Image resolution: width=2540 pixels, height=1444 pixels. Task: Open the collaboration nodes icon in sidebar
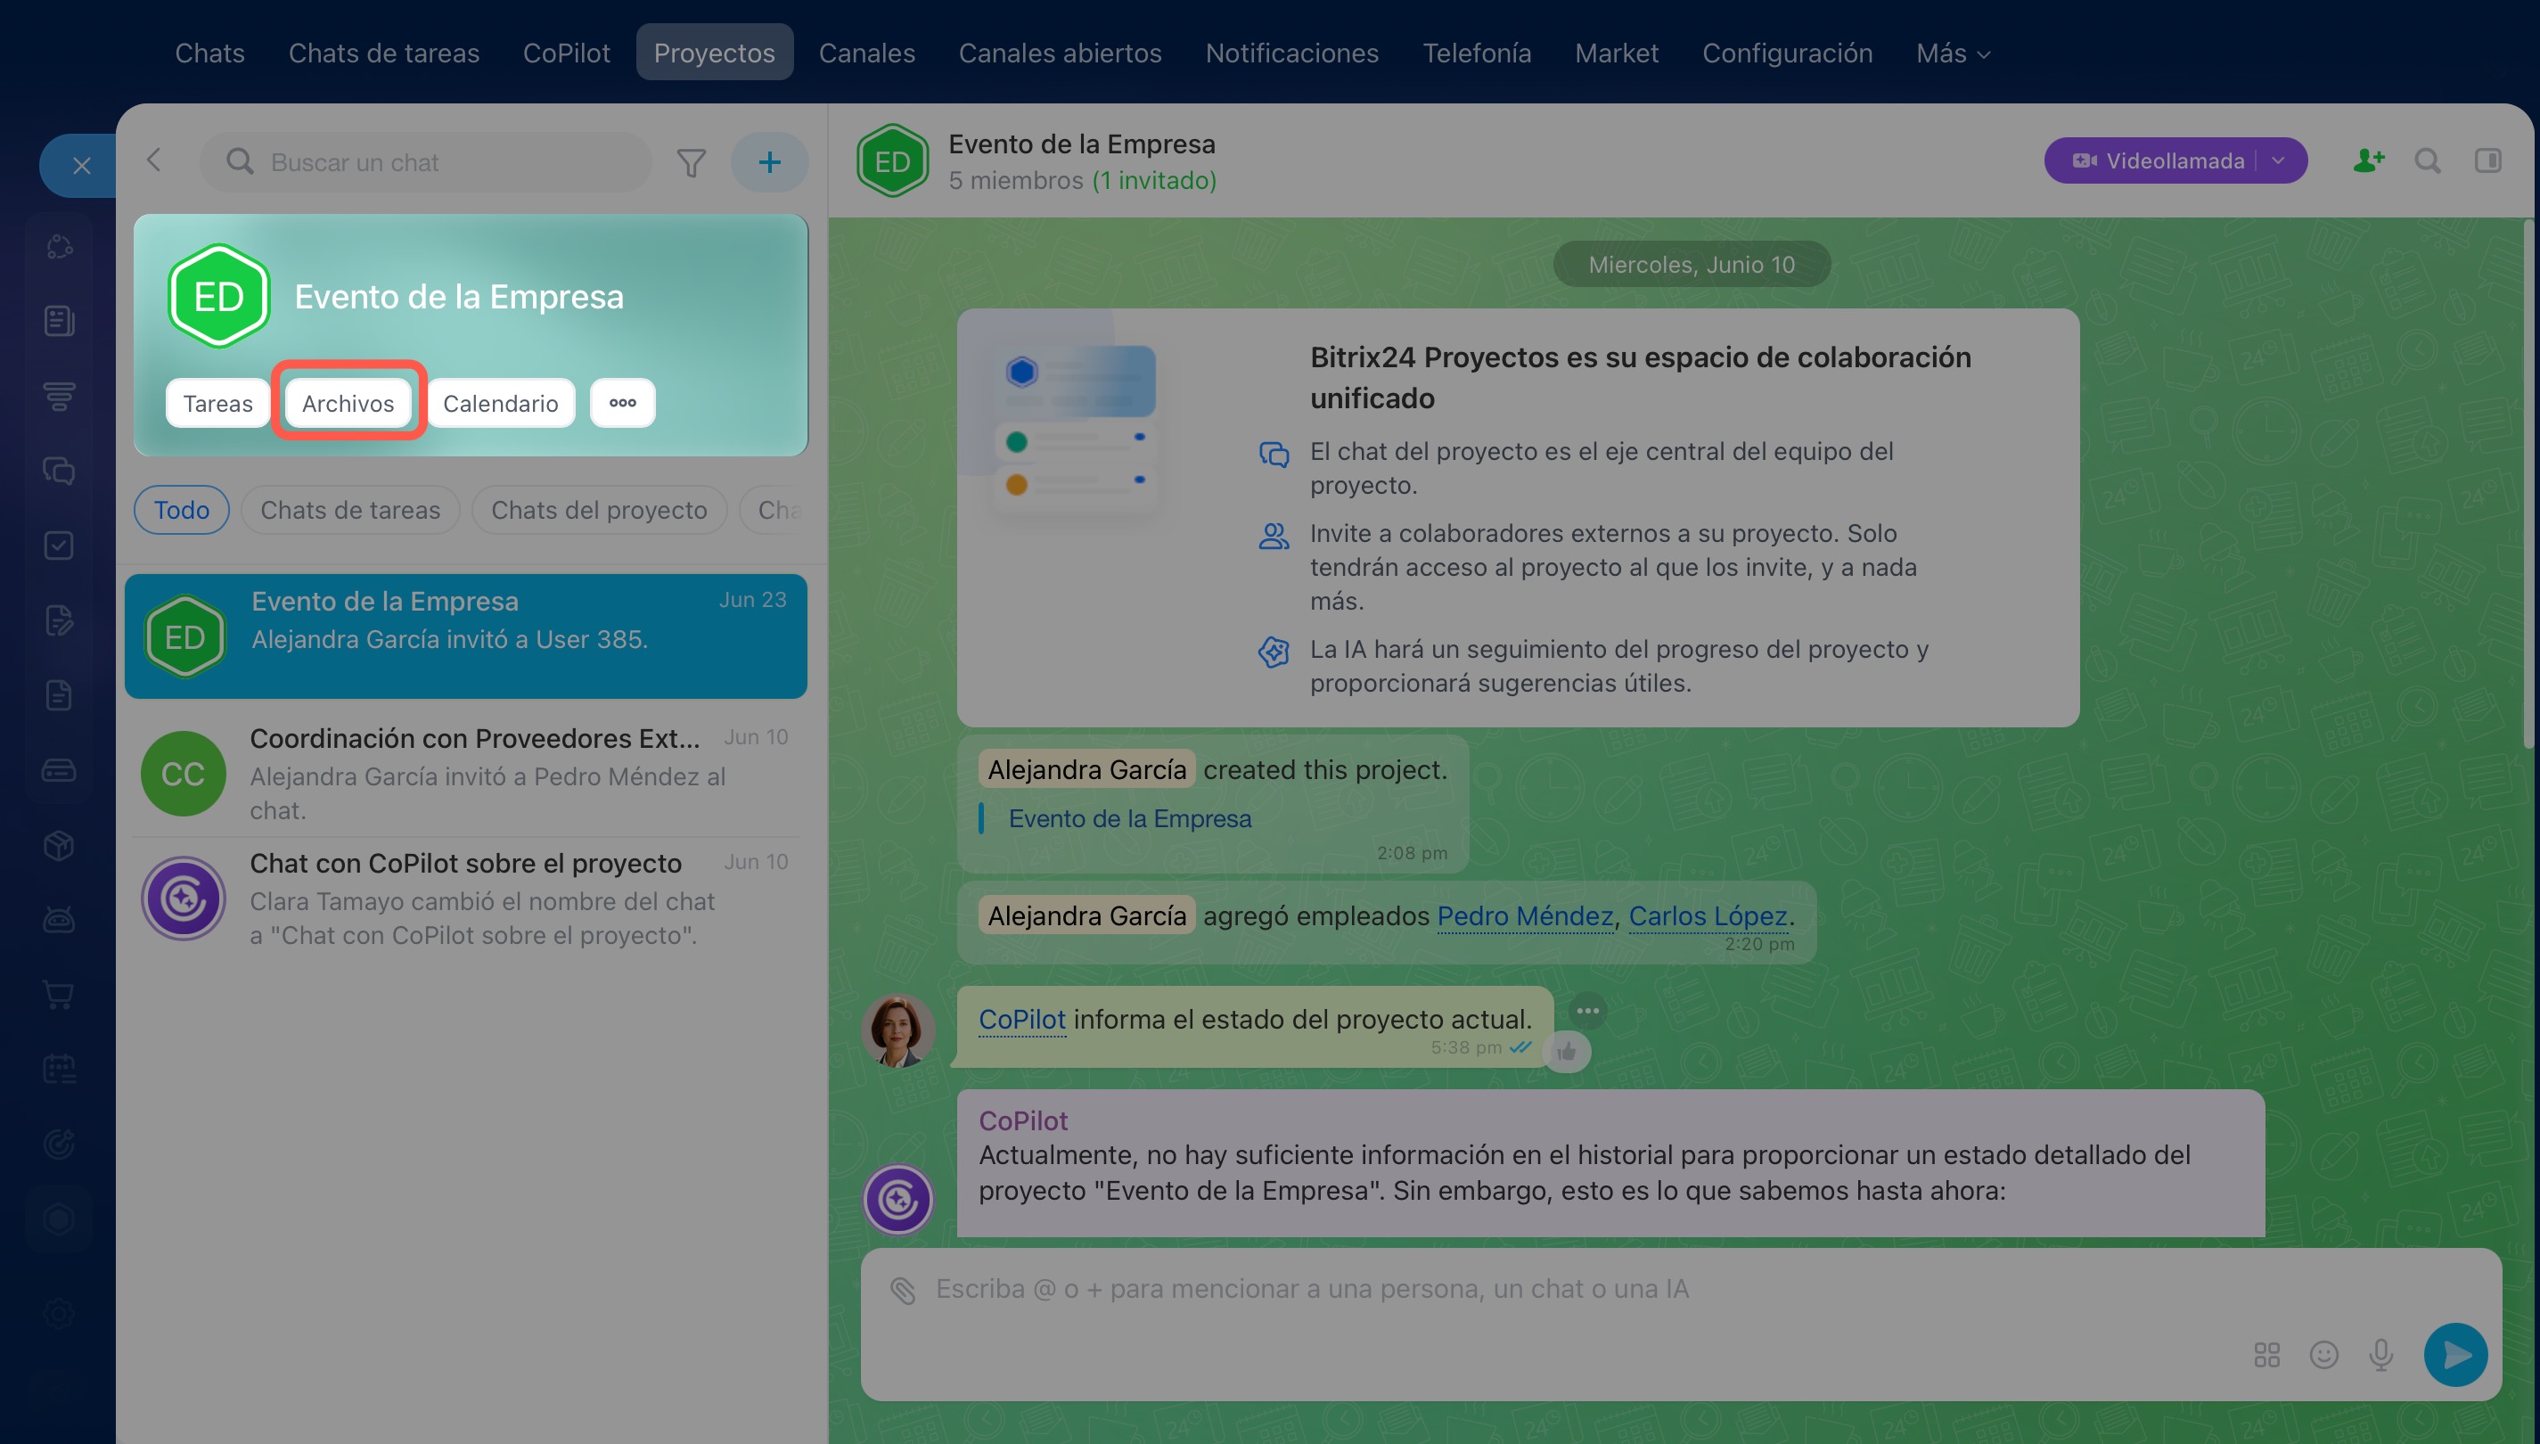pyautogui.click(x=60, y=246)
